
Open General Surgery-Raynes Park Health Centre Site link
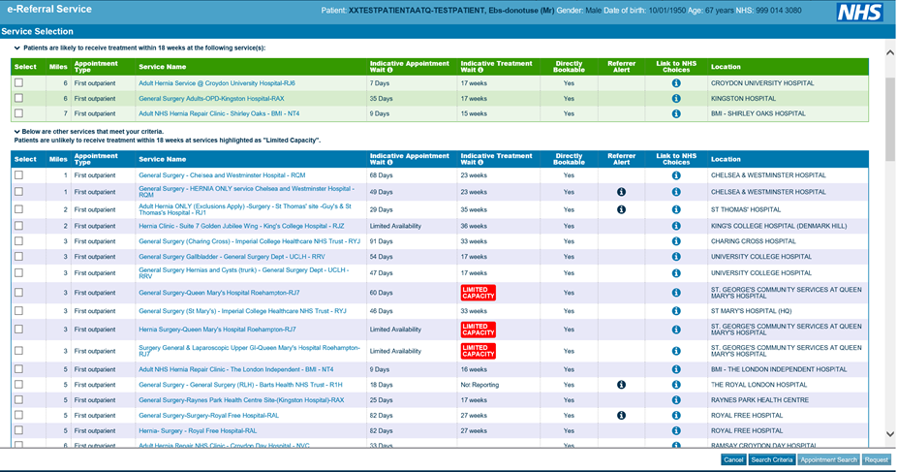click(x=241, y=400)
